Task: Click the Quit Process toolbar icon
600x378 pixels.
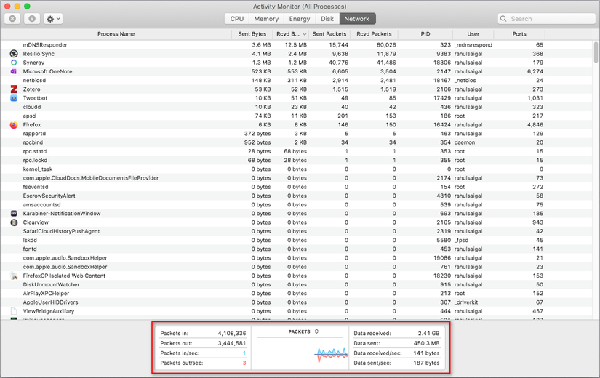Action: pyautogui.click(x=12, y=18)
